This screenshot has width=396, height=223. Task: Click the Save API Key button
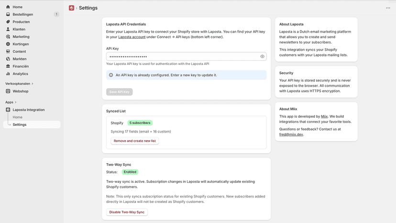[119, 92]
